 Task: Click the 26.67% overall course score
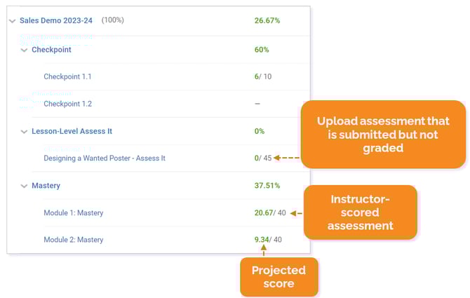click(x=267, y=21)
